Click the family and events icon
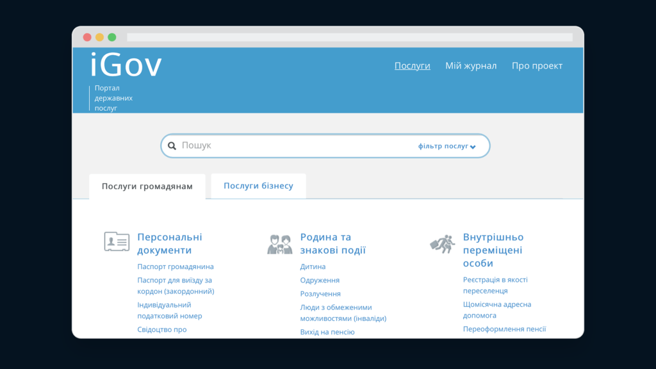The width and height of the screenshot is (656, 369). [279, 244]
